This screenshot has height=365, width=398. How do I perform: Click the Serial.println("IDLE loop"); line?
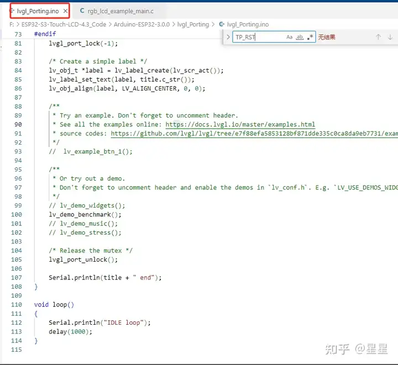point(99,322)
